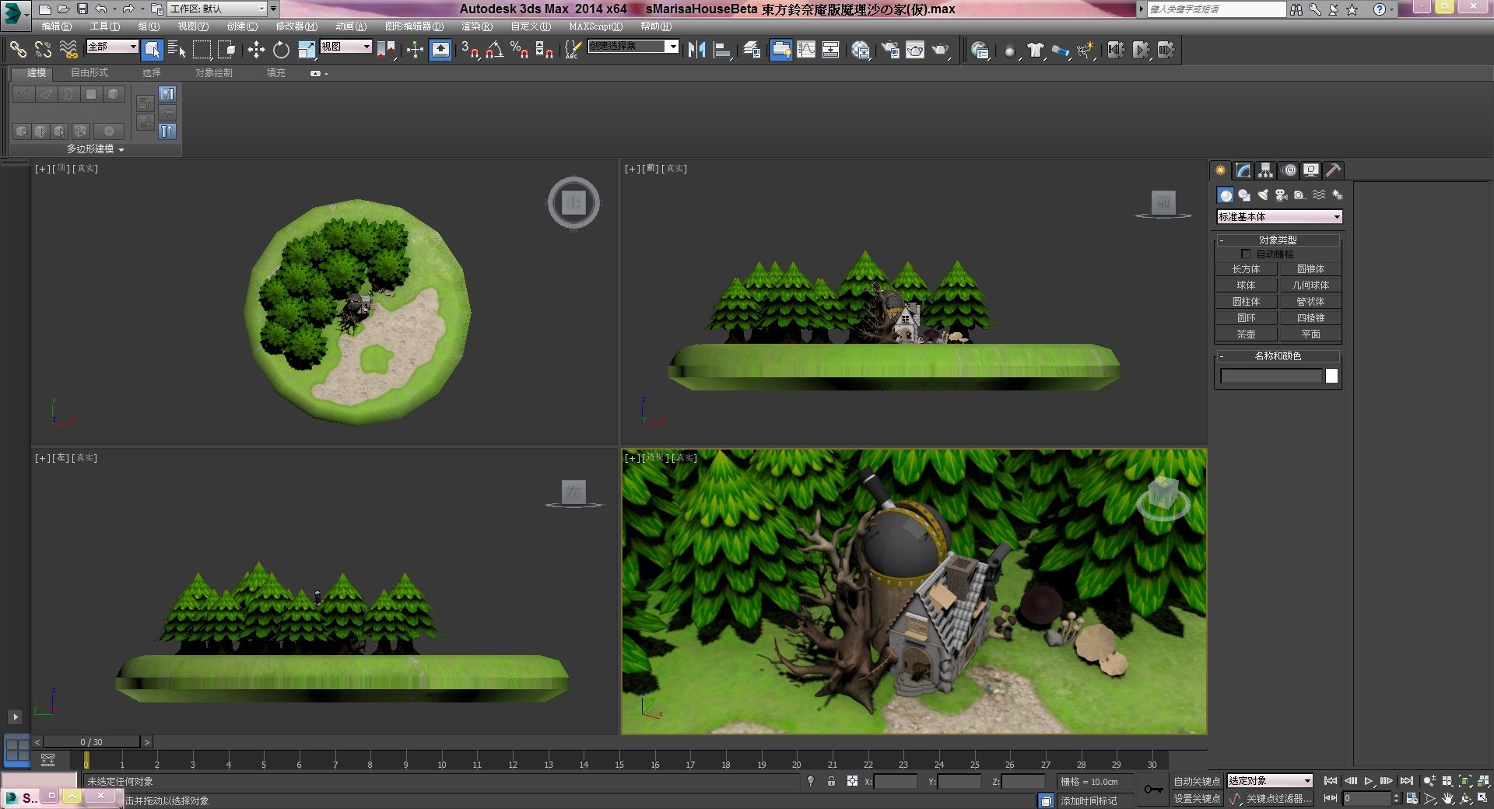Open the 选定对象 key filter dropdown
This screenshot has height=809, width=1494.
click(x=1270, y=781)
